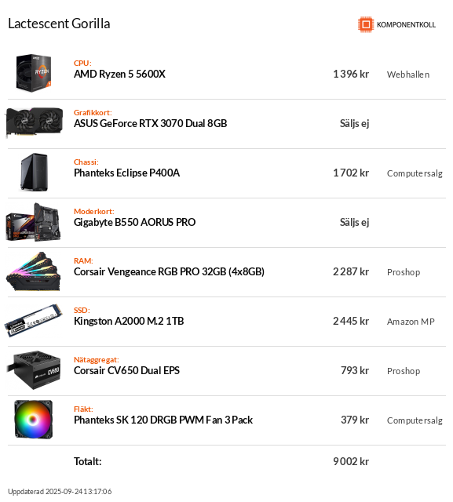This screenshot has height=502, width=453.
Task: Open the Amazon MP retailer link
Action: pyautogui.click(x=411, y=322)
